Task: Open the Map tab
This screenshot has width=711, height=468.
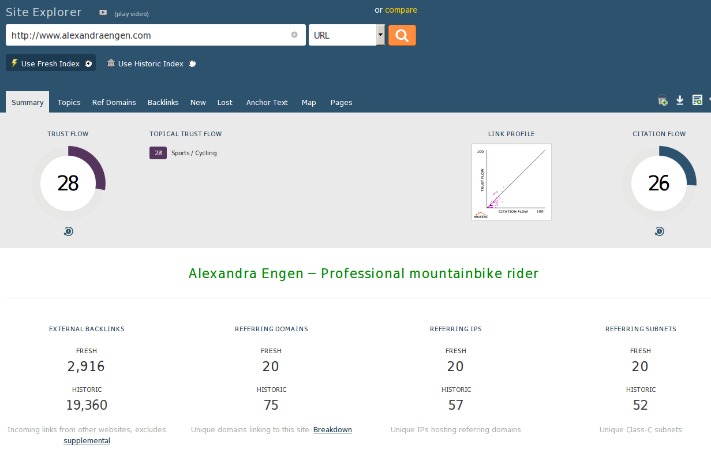Action: click(309, 102)
